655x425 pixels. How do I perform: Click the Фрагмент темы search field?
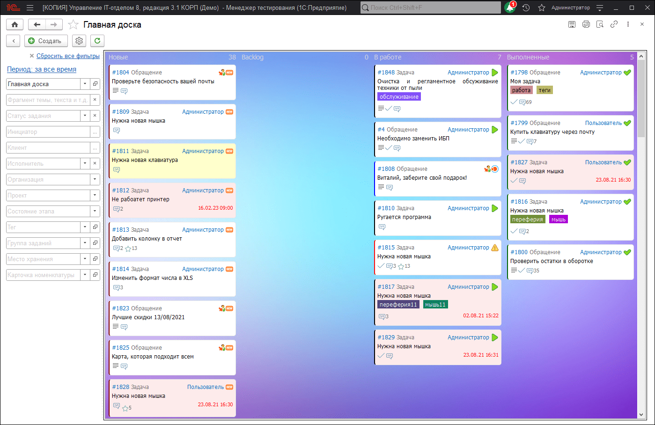point(47,100)
